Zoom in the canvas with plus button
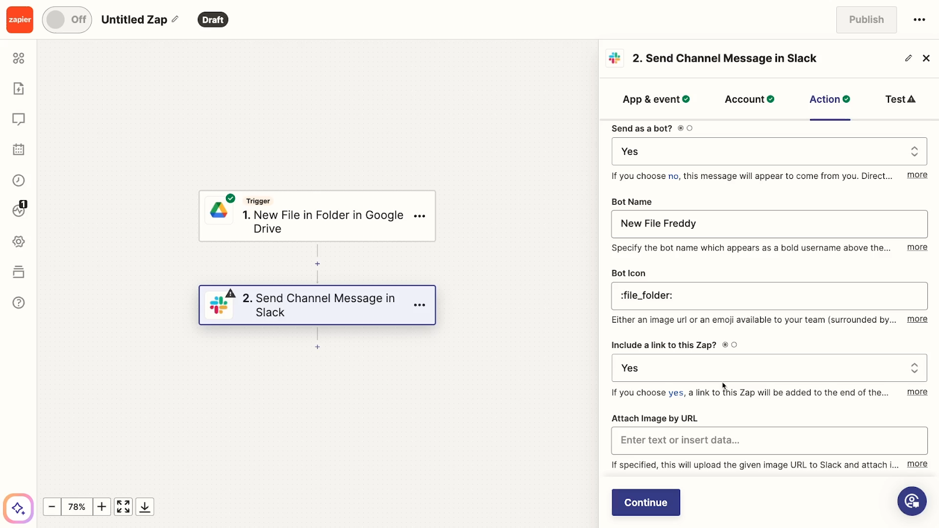 coord(102,506)
